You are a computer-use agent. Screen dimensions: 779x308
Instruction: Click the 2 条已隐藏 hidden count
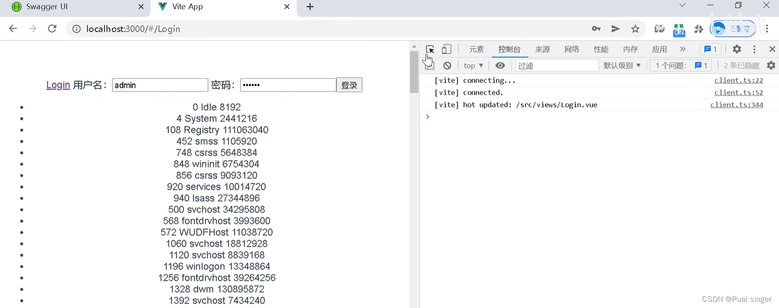[741, 65]
